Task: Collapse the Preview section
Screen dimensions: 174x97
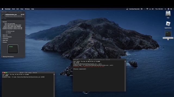Action: point(2,42)
